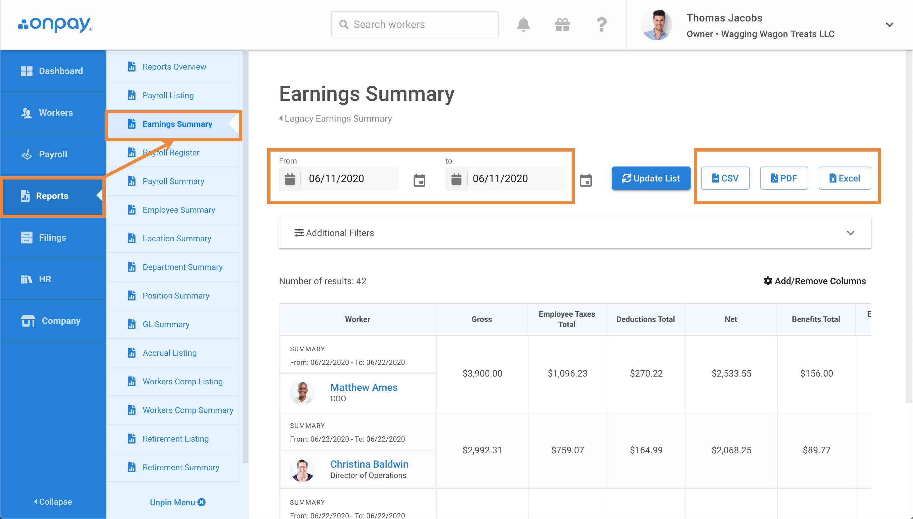Click Christina Baldwin avatar photo
913x519 pixels.
click(302, 469)
